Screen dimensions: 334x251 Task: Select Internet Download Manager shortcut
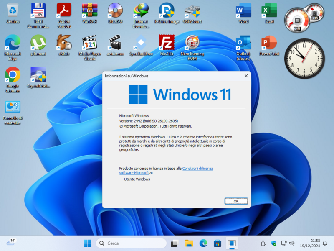(141, 15)
